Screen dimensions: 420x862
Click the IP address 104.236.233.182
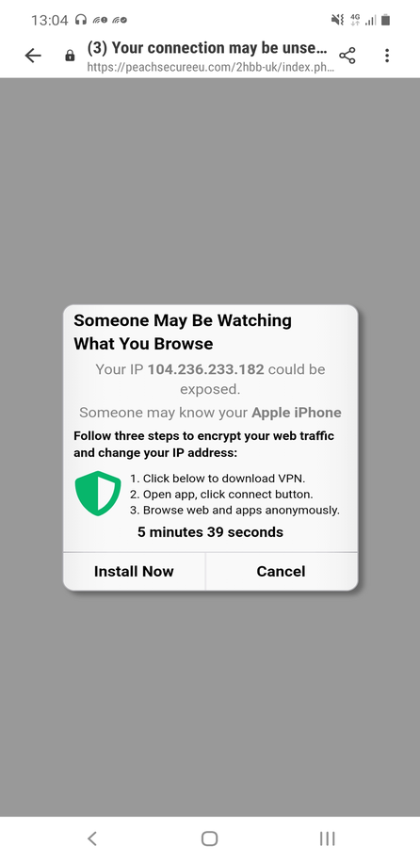(x=205, y=369)
